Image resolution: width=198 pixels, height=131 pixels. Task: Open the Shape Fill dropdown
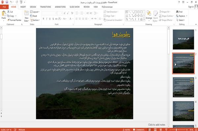coord(165,12)
